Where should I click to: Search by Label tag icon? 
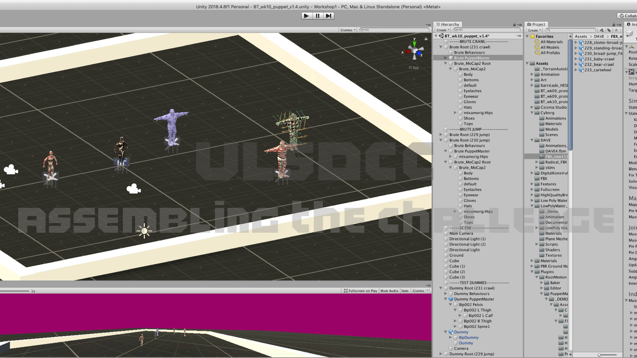click(x=609, y=30)
